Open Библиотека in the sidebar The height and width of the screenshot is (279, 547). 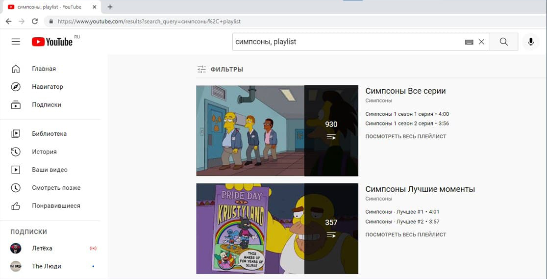point(50,134)
